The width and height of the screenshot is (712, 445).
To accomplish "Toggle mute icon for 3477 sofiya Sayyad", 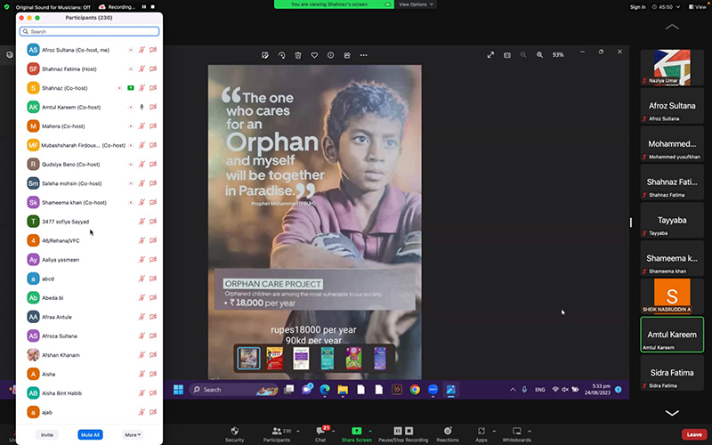I will (x=142, y=222).
